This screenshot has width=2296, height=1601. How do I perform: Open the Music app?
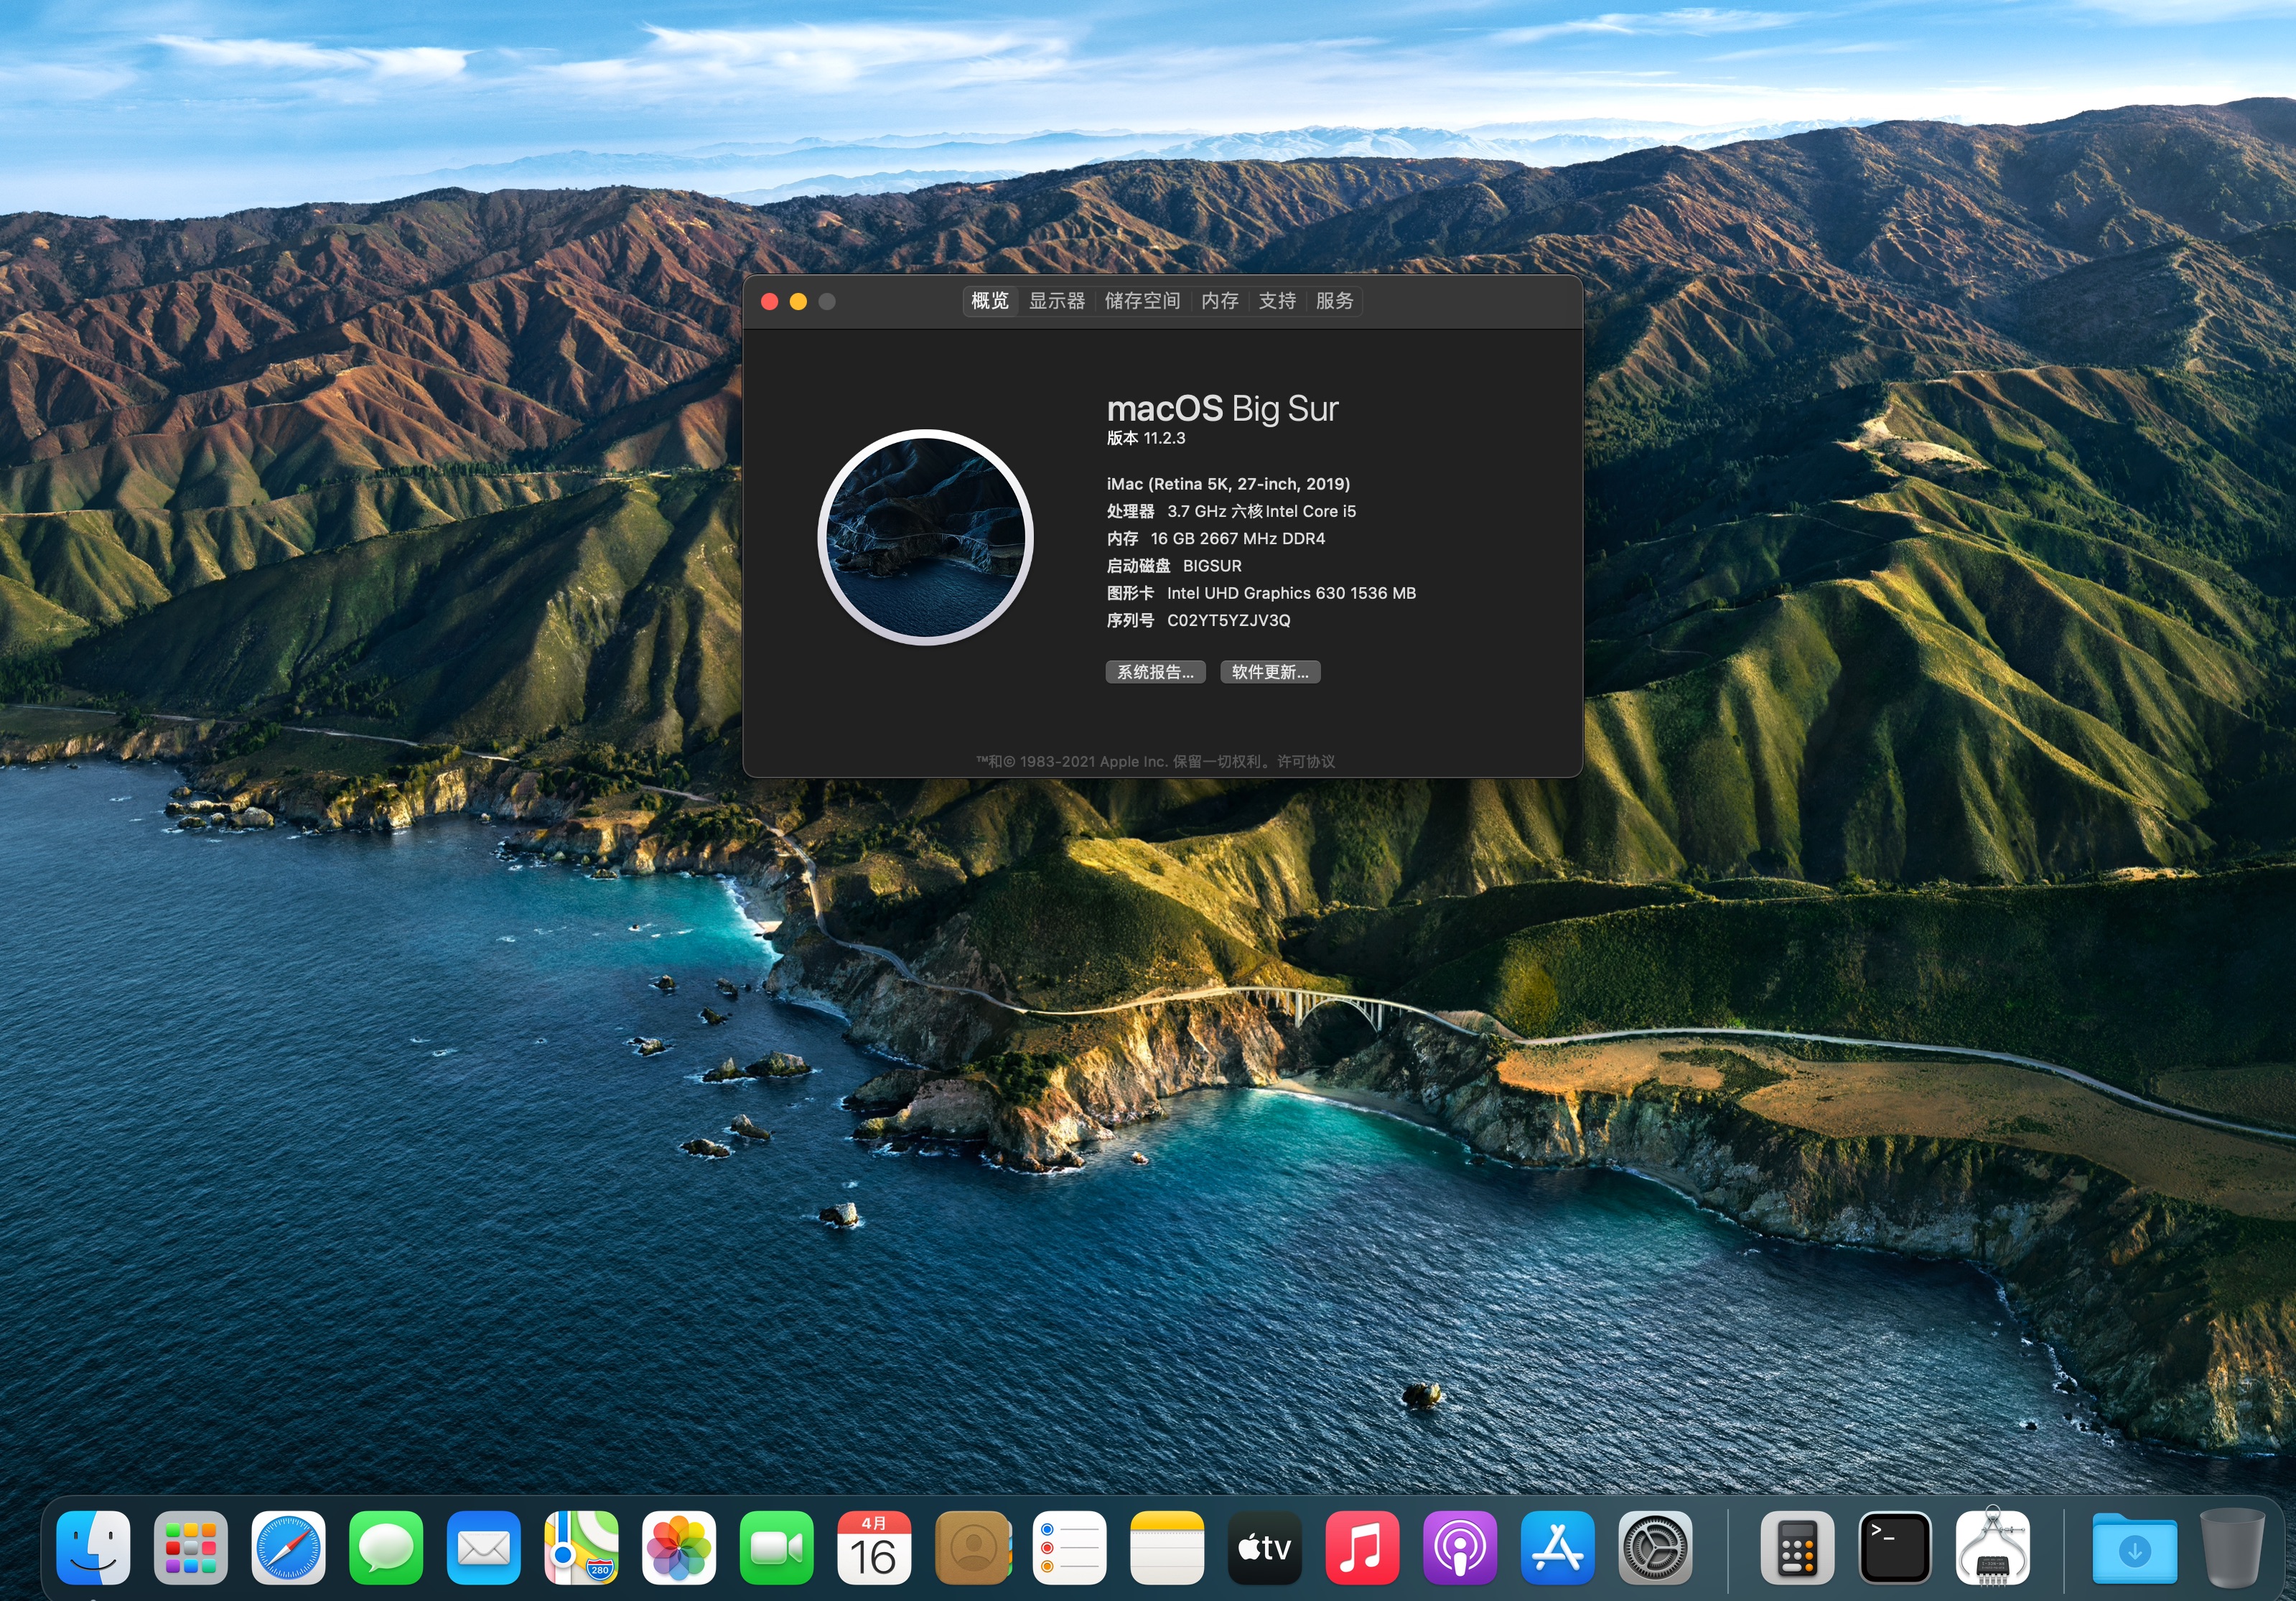(1361, 1548)
